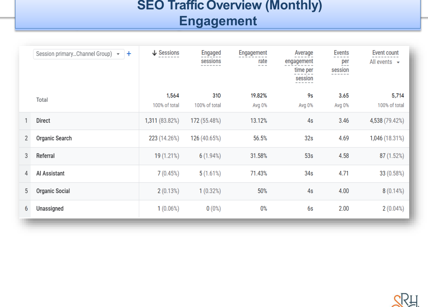Click Organic Search sessions 223 (14.26%)

pos(164,138)
